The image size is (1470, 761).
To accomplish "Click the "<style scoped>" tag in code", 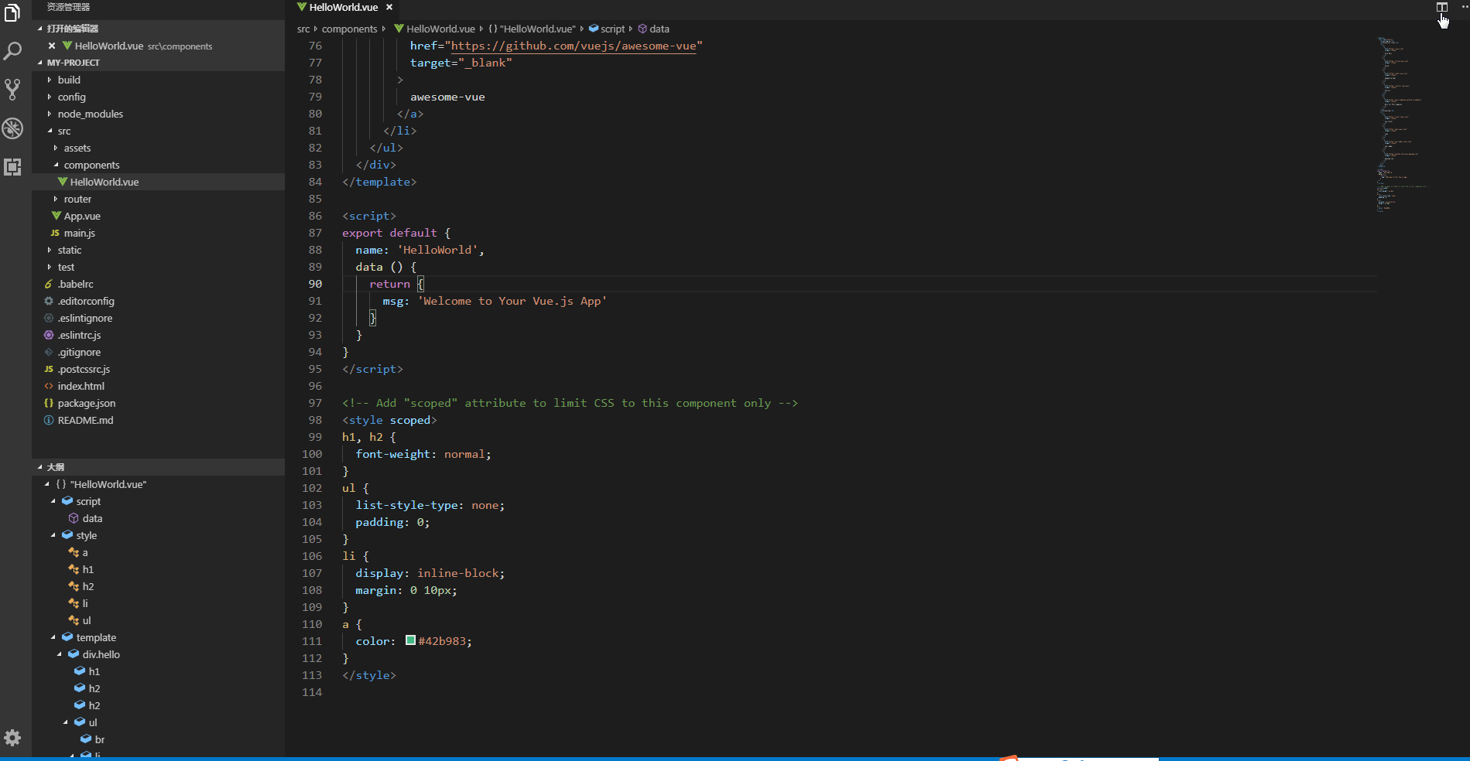I will (x=389, y=420).
